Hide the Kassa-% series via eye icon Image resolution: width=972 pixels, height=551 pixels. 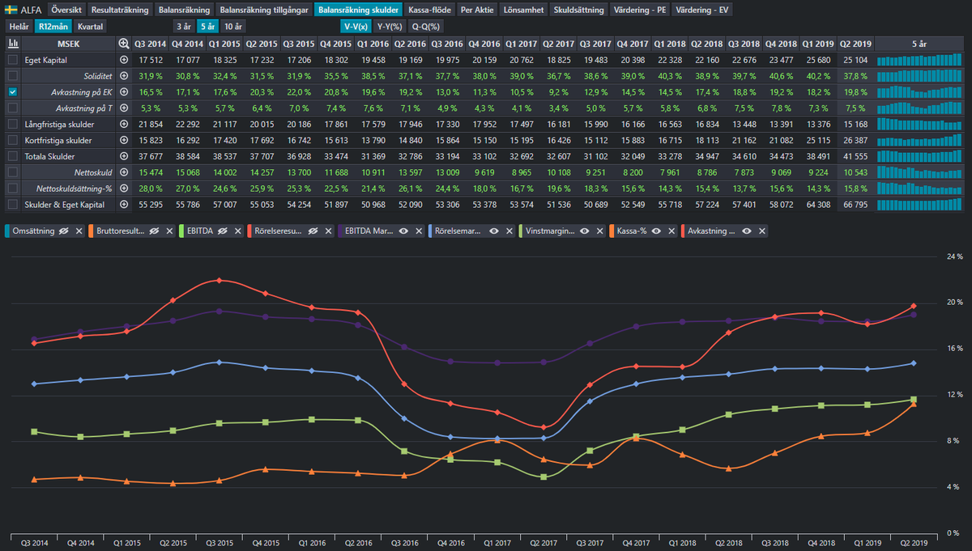pyautogui.click(x=656, y=231)
